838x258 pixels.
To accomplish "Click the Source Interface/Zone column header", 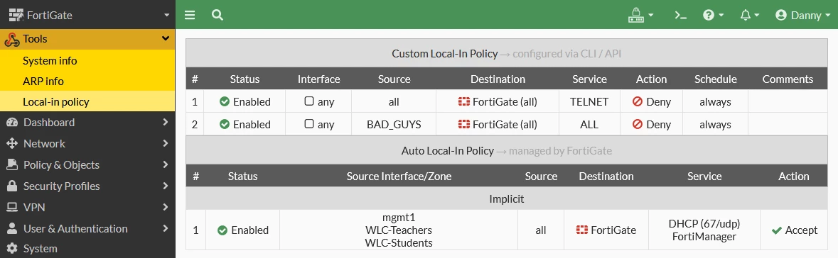I will tap(399, 176).
